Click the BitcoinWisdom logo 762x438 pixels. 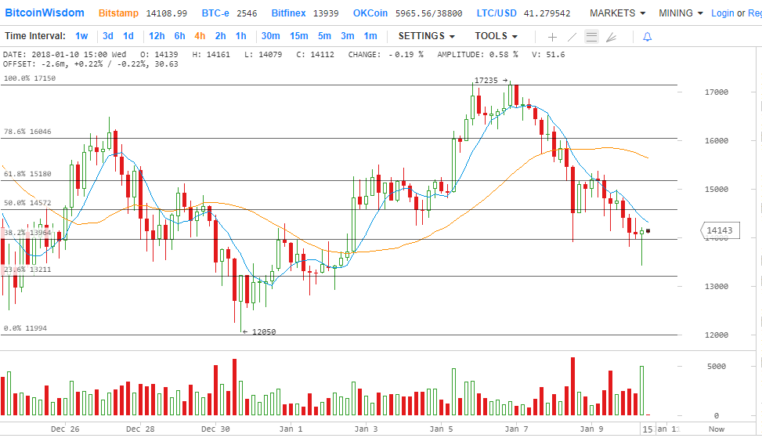pyautogui.click(x=45, y=13)
